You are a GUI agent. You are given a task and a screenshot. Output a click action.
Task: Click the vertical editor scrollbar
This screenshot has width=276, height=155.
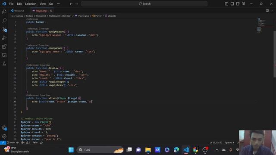(275, 54)
